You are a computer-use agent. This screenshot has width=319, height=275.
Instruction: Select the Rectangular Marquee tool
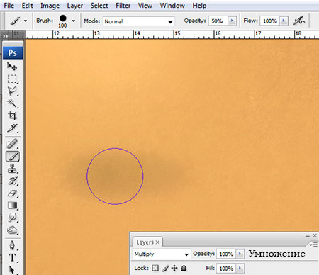tap(12, 79)
